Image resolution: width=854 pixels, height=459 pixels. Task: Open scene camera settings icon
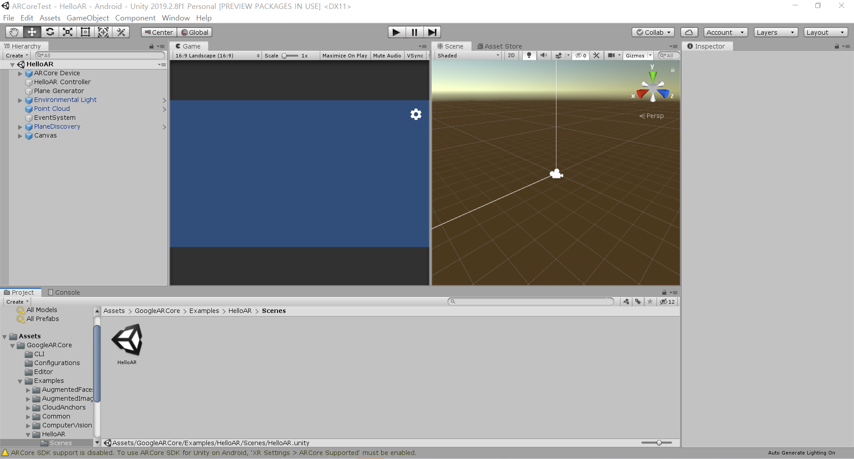[x=612, y=55]
